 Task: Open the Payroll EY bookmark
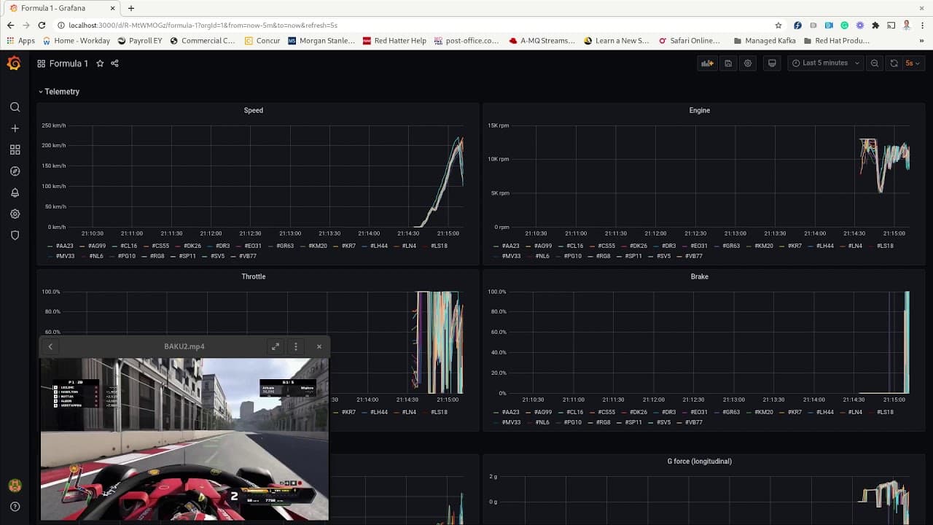[x=140, y=41]
